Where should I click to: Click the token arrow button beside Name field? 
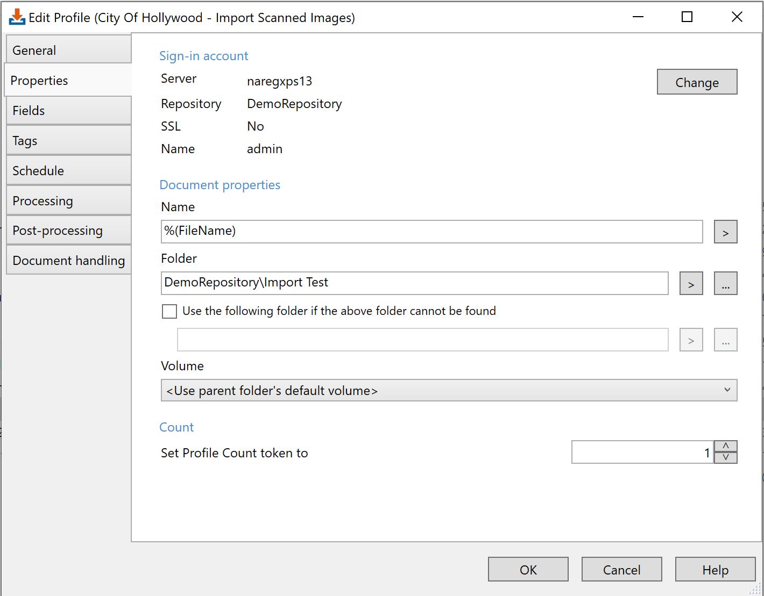click(x=725, y=232)
